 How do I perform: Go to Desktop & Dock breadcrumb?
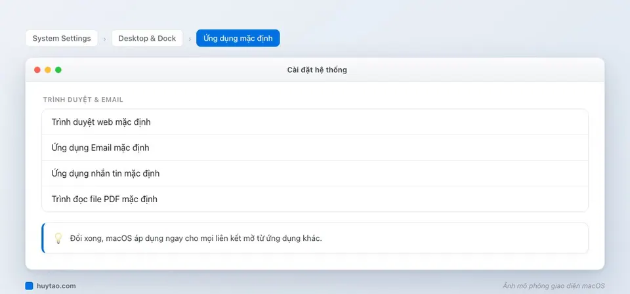pyautogui.click(x=147, y=38)
